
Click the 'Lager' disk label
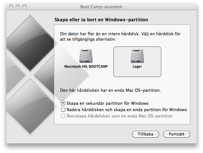137,66
